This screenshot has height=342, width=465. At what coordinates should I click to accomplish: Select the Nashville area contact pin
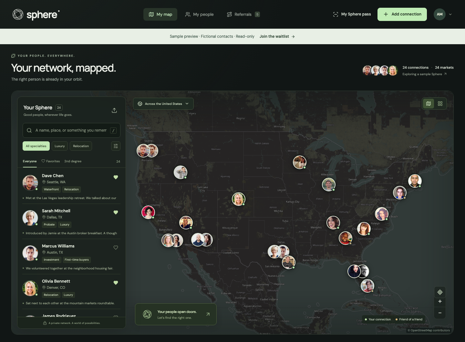coord(333,223)
